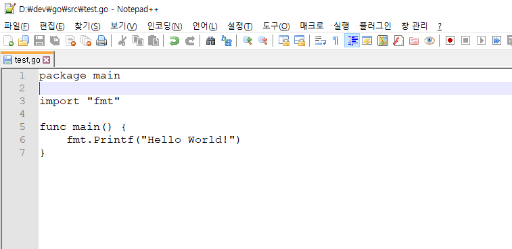Open Find with the binoculars icon

point(210,41)
